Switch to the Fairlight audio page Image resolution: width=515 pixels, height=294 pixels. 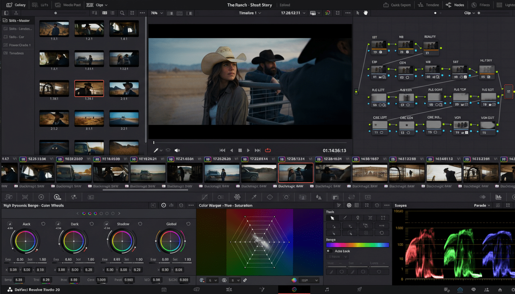point(326,290)
